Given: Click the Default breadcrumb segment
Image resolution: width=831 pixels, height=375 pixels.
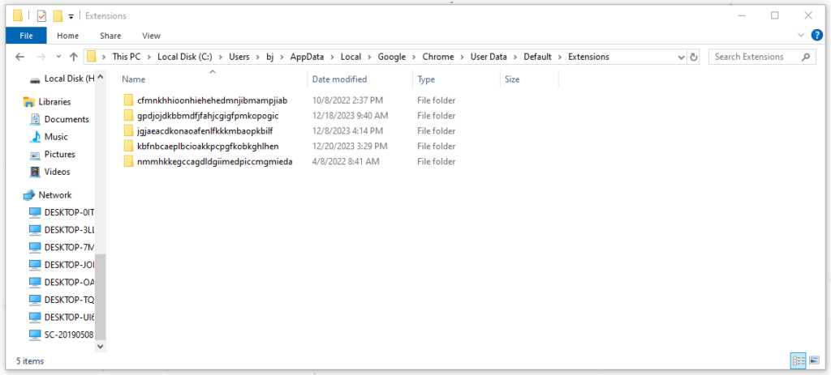Looking at the screenshot, I should pos(537,57).
